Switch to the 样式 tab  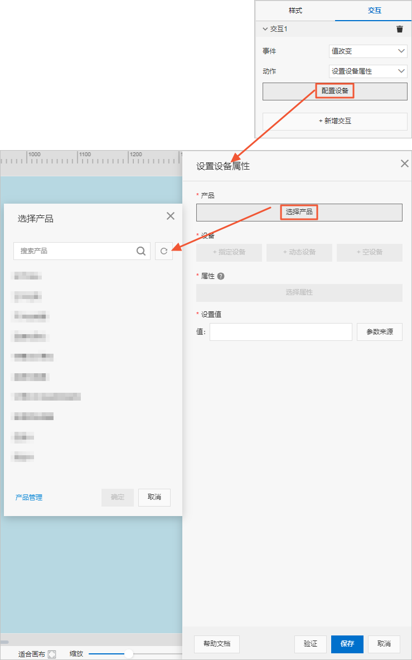pyautogui.click(x=295, y=11)
